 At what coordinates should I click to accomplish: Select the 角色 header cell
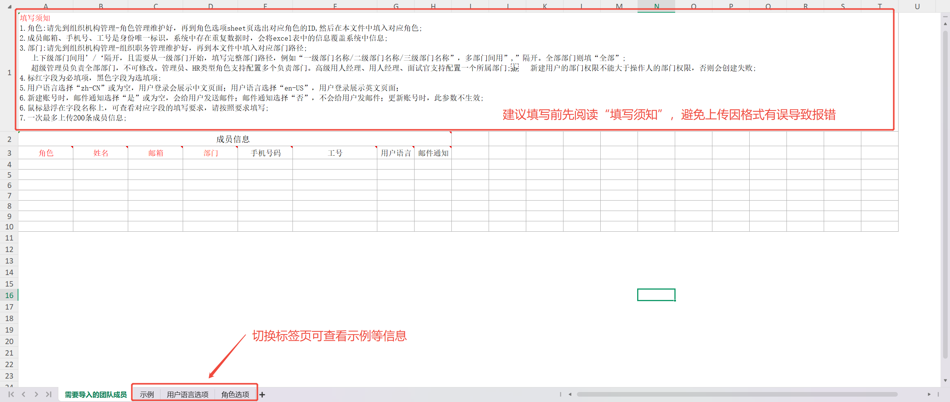tap(46, 153)
